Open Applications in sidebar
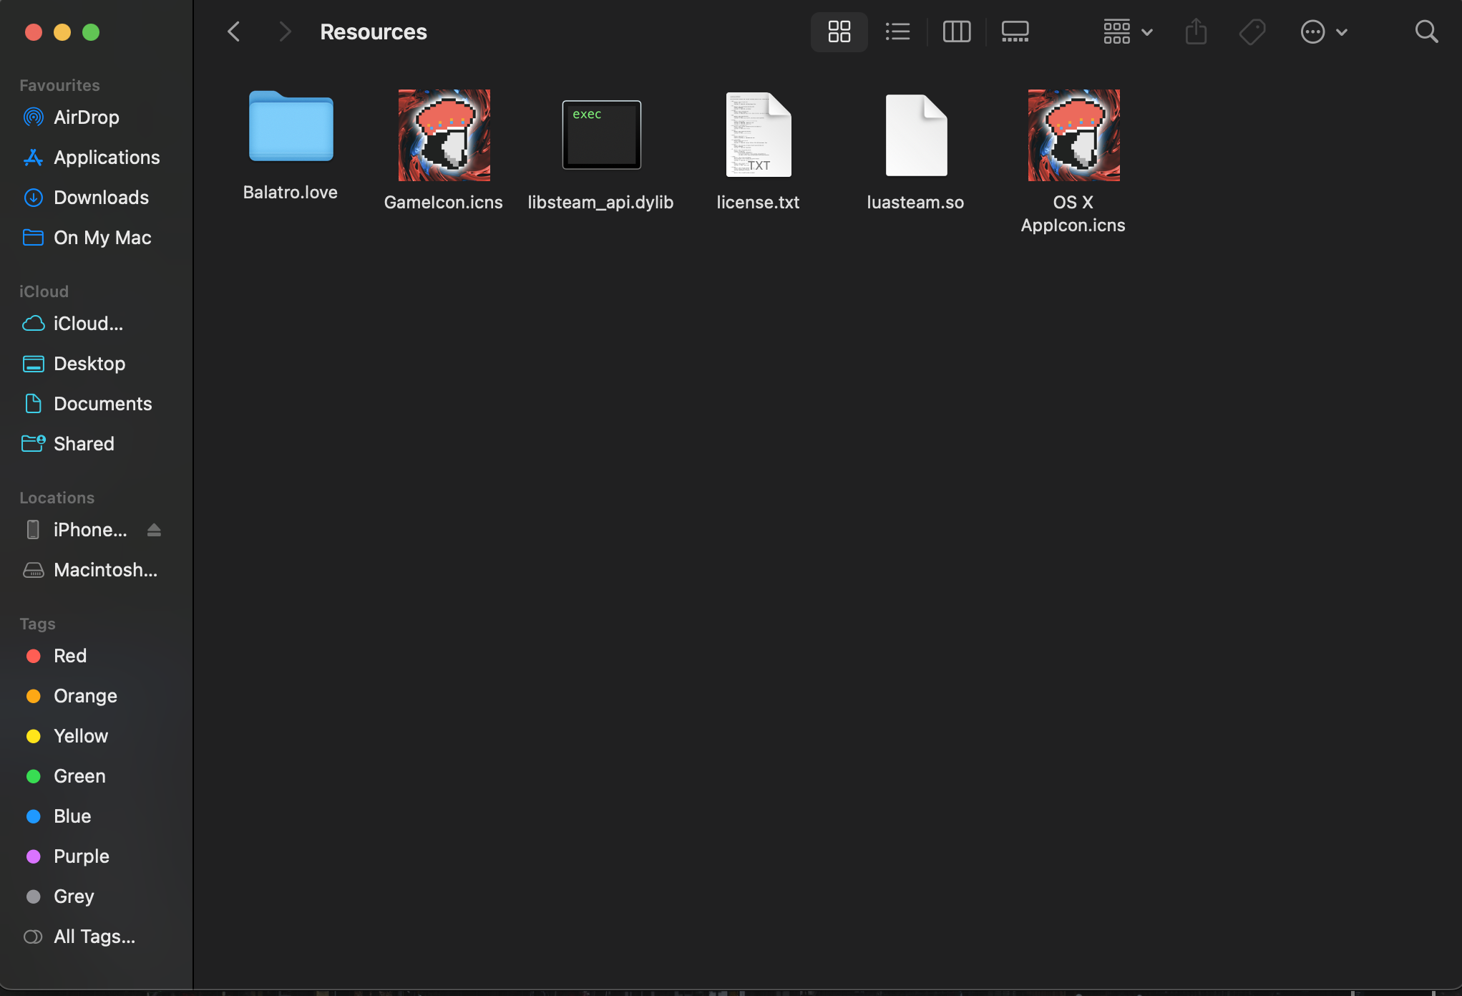This screenshot has width=1462, height=996. coord(107,158)
